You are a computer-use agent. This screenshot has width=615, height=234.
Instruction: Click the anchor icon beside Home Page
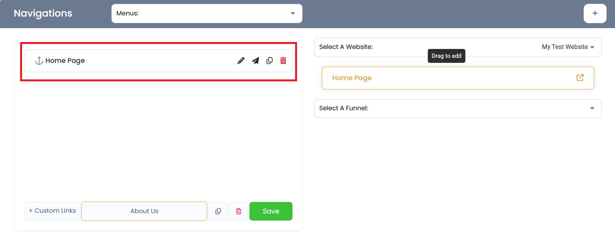tap(39, 61)
